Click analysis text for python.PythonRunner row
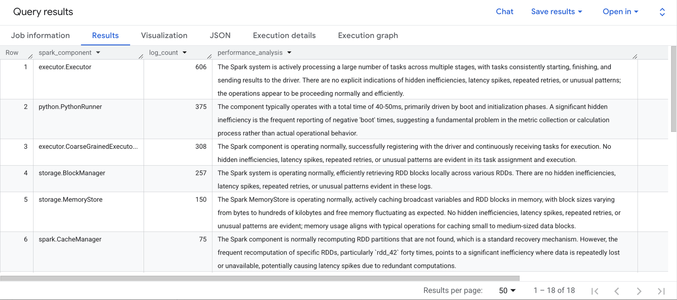 (413, 120)
